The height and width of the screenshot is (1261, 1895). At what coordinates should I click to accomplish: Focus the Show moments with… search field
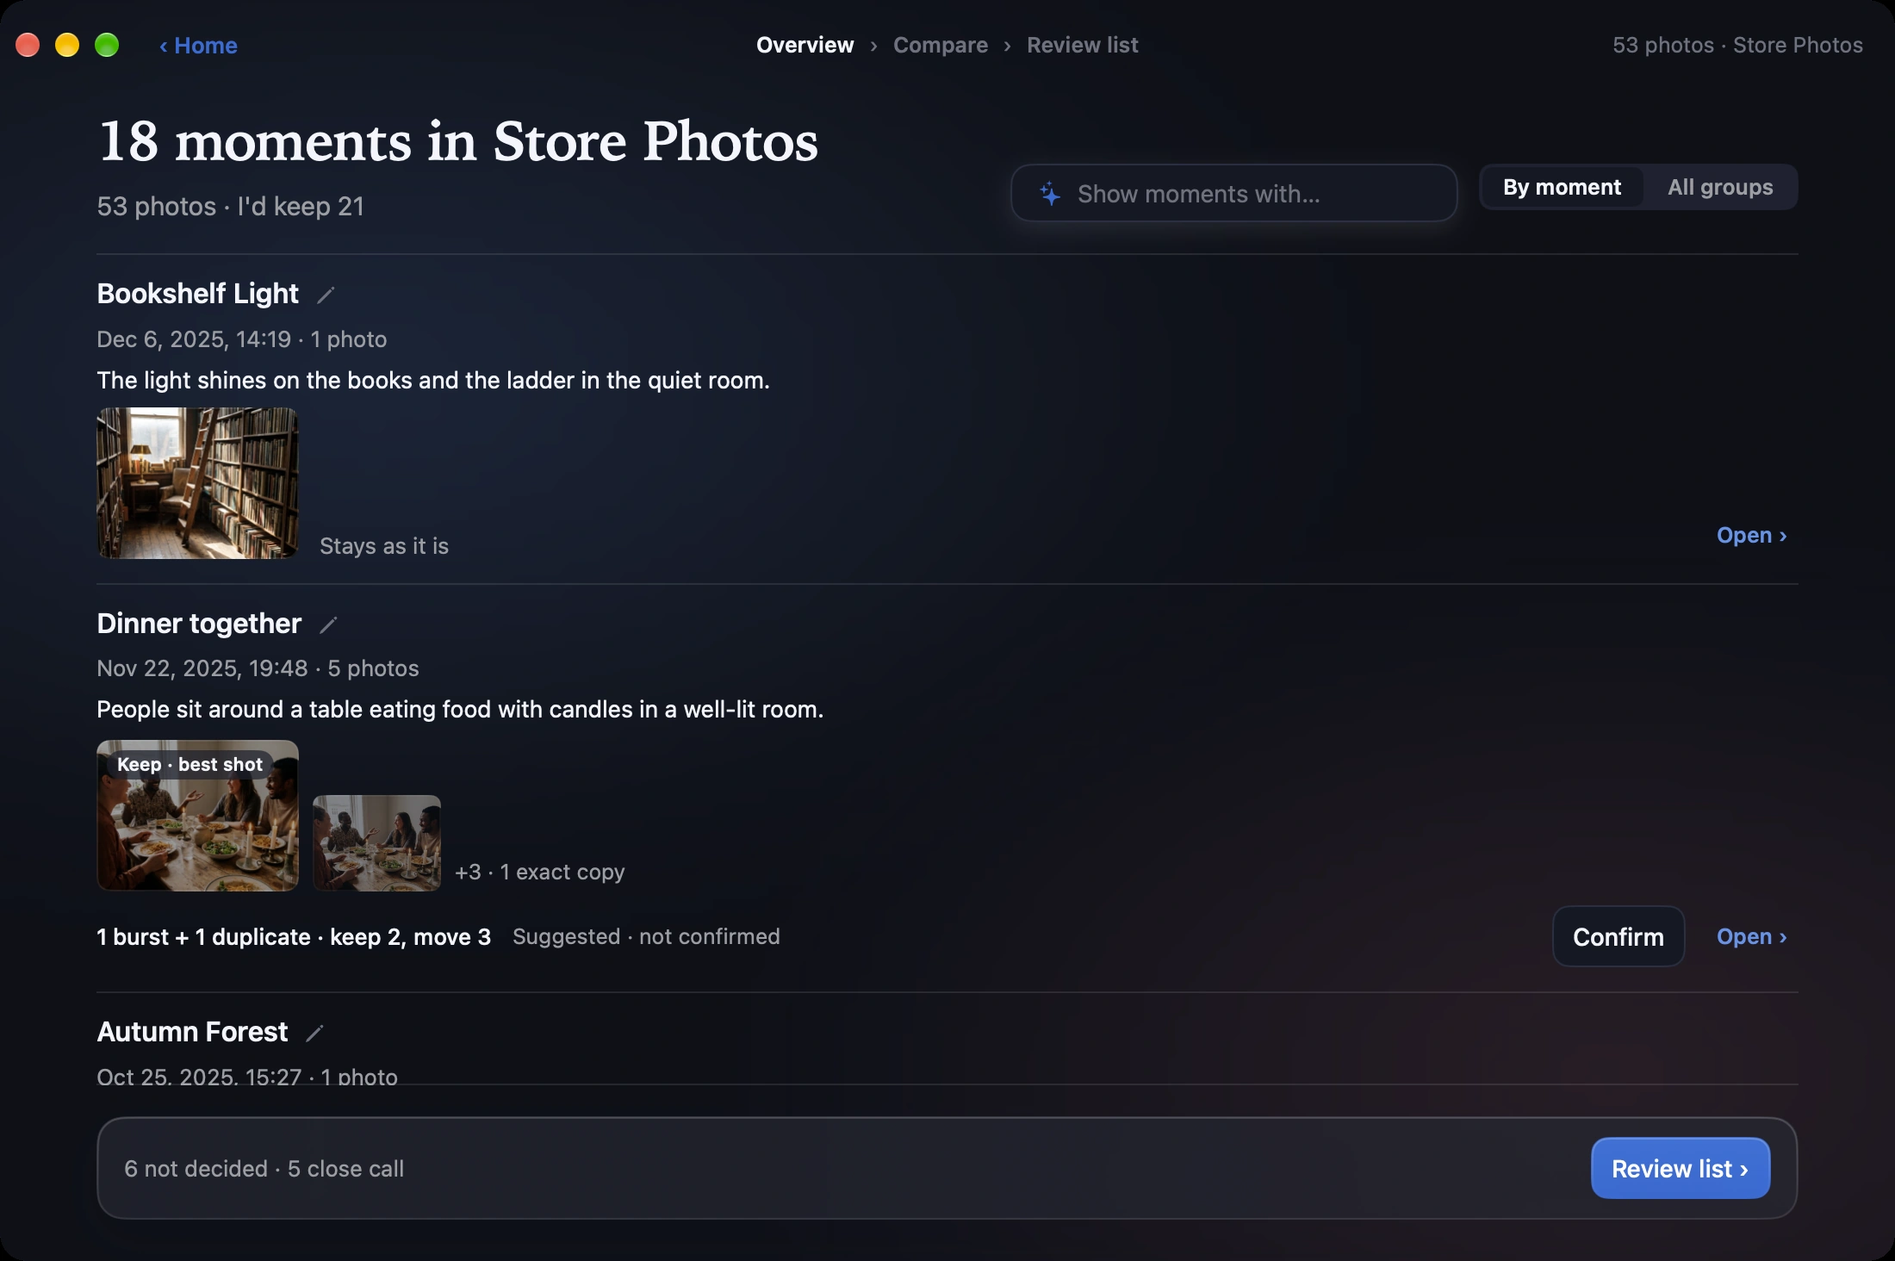coord(1233,193)
